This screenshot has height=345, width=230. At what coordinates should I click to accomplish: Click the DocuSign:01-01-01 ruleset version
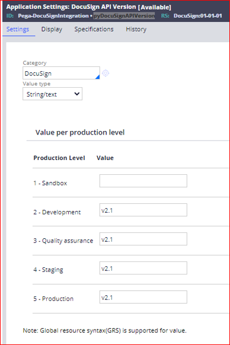[197, 16]
